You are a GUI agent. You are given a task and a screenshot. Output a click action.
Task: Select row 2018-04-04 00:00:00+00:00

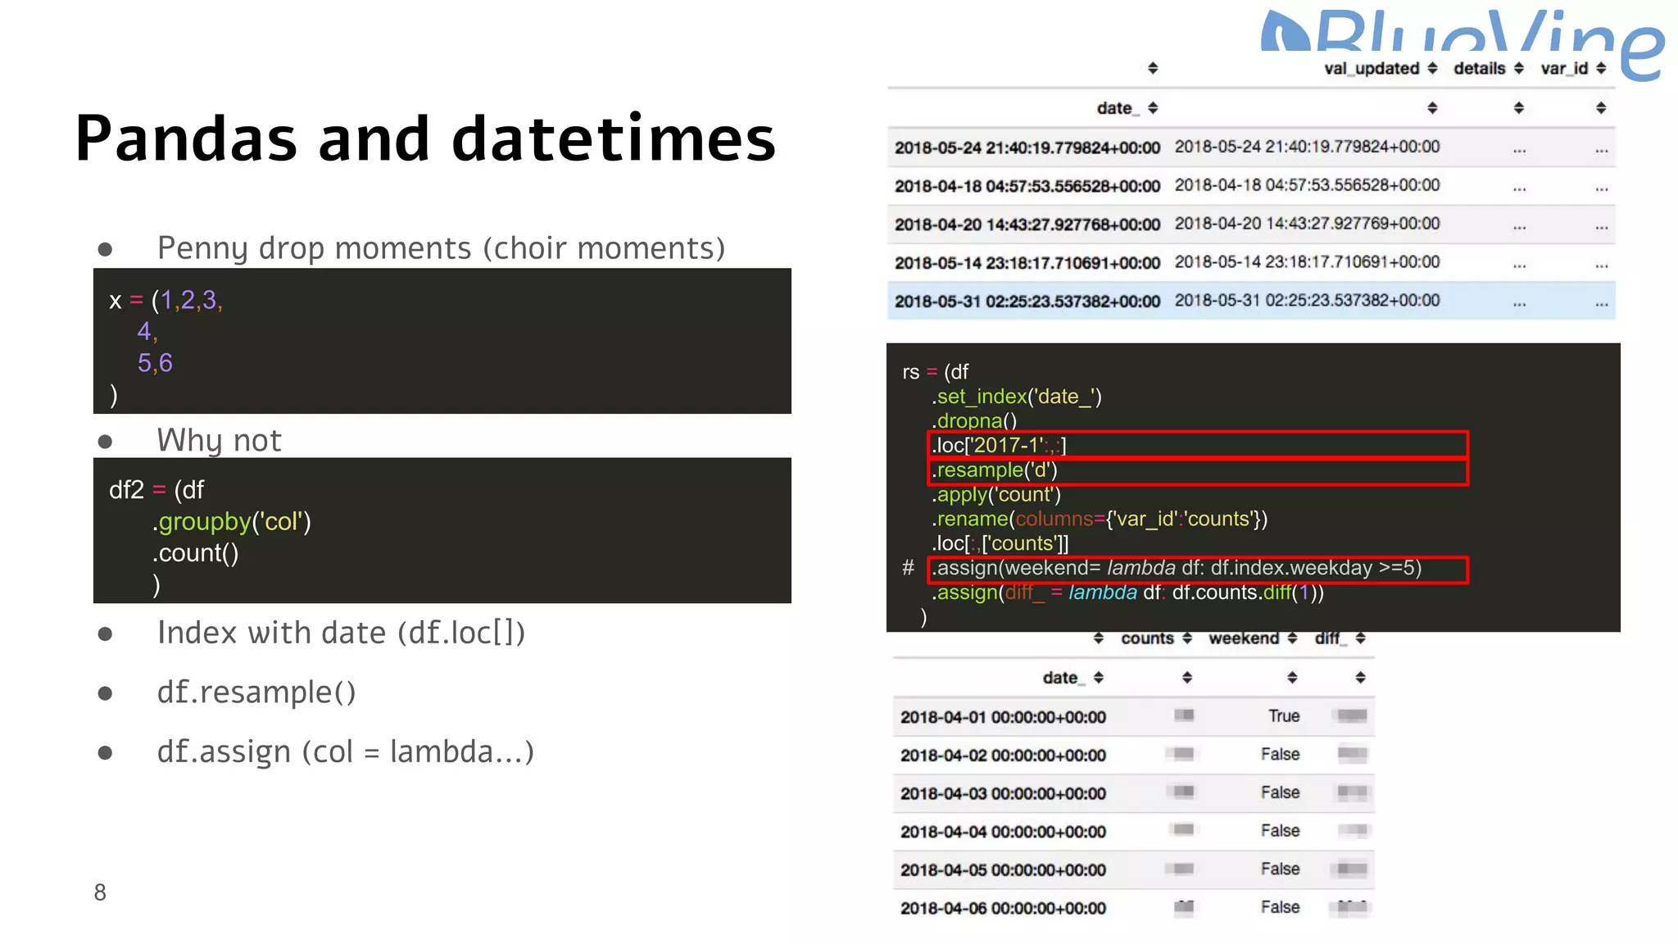tap(1133, 832)
